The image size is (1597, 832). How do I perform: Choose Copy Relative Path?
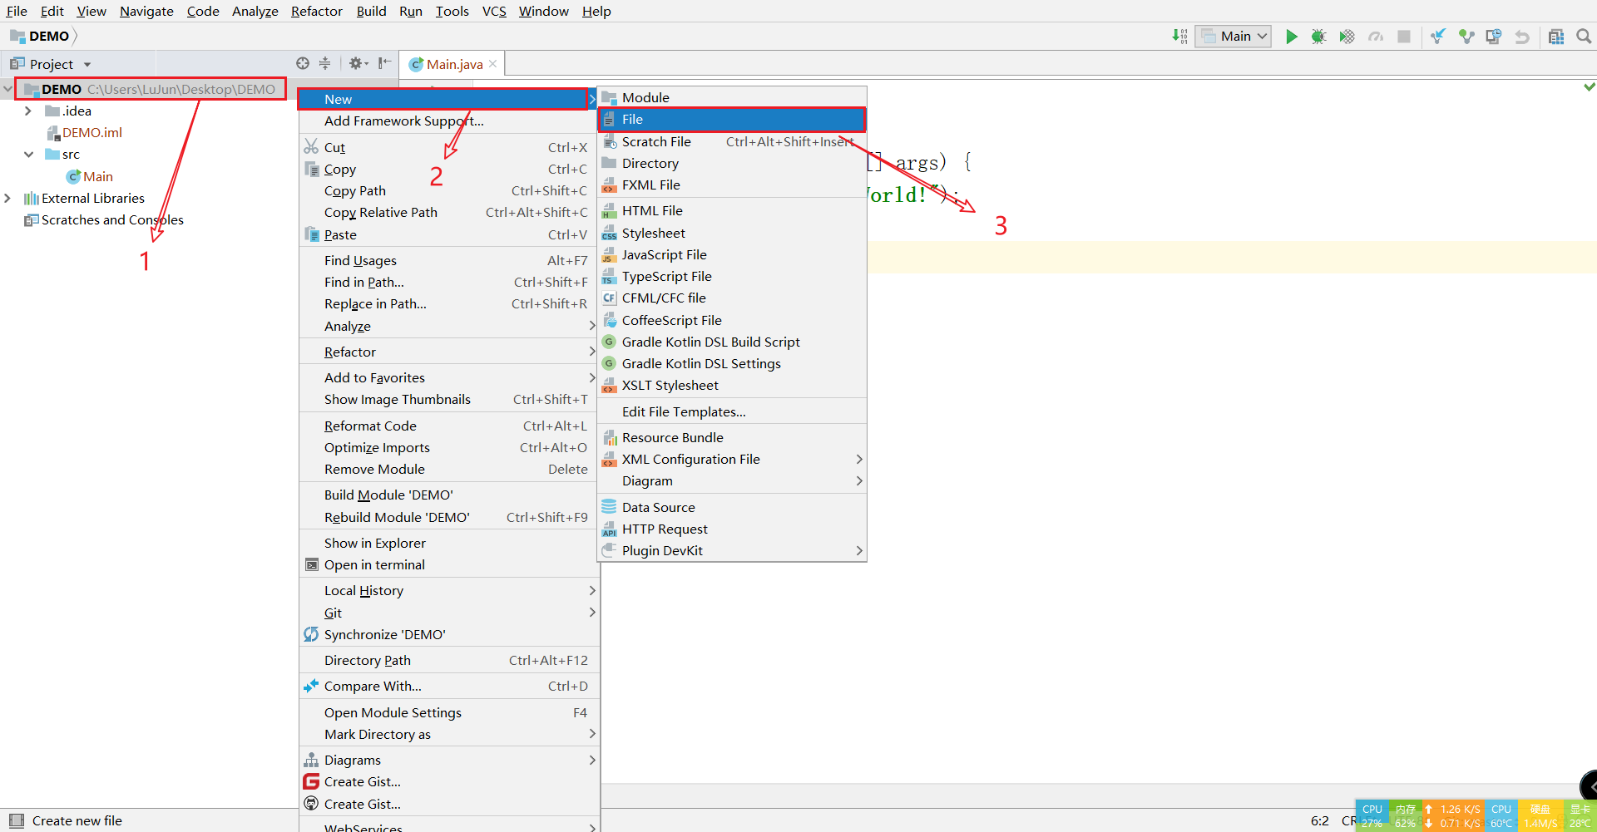[x=449, y=212]
